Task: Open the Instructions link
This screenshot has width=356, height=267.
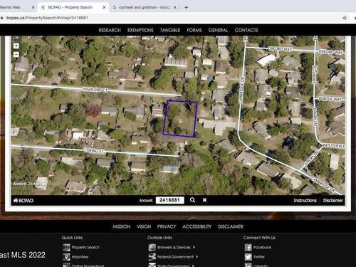Action: tap(305, 201)
